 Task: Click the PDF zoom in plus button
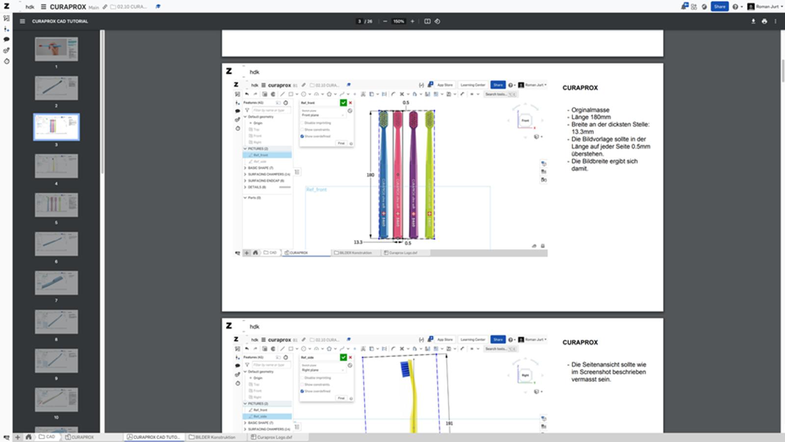pyautogui.click(x=412, y=22)
